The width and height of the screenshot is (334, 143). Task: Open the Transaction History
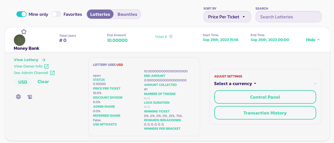pyautogui.click(x=265, y=113)
